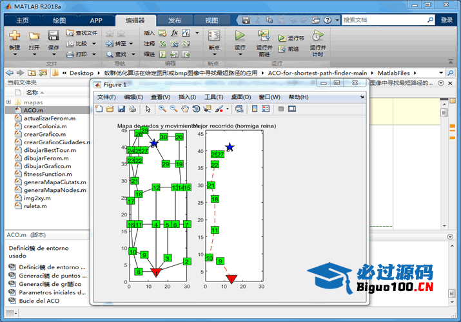Viewport: 461px width, 322px height.
Task: Open the Print (打印) dropdown arrow
Action: pos(93,54)
